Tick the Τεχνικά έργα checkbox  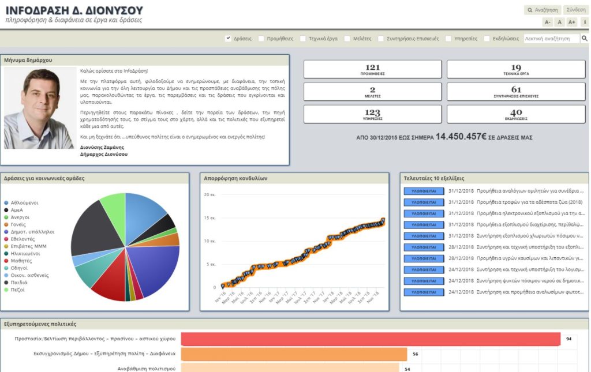(x=303, y=39)
